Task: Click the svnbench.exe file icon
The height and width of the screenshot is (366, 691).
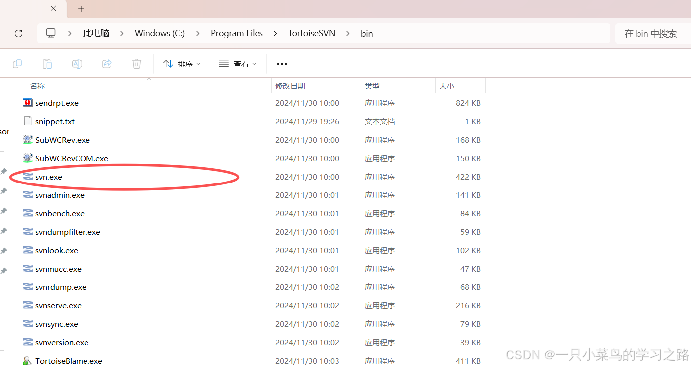Action: tap(28, 213)
